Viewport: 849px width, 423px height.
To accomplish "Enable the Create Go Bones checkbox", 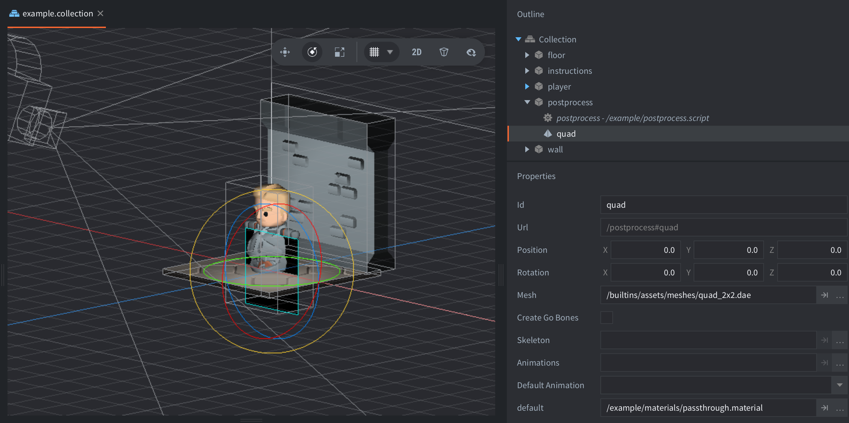I will (x=607, y=317).
